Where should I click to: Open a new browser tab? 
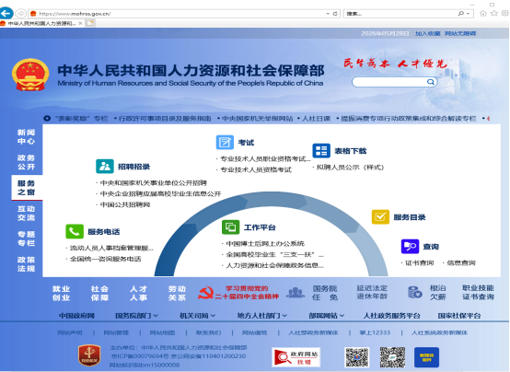(x=90, y=23)
